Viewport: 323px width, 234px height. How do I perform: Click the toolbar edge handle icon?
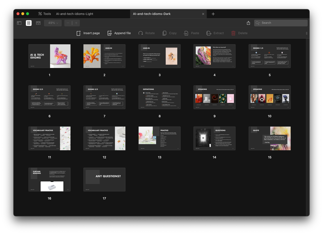pyautogui.click(x=307, y=33)
